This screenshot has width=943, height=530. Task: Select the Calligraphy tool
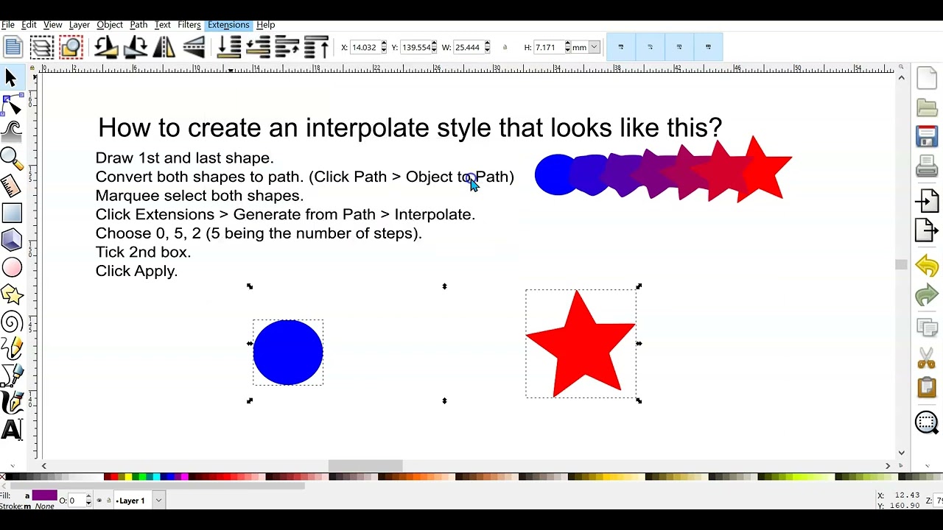[12, 403]
